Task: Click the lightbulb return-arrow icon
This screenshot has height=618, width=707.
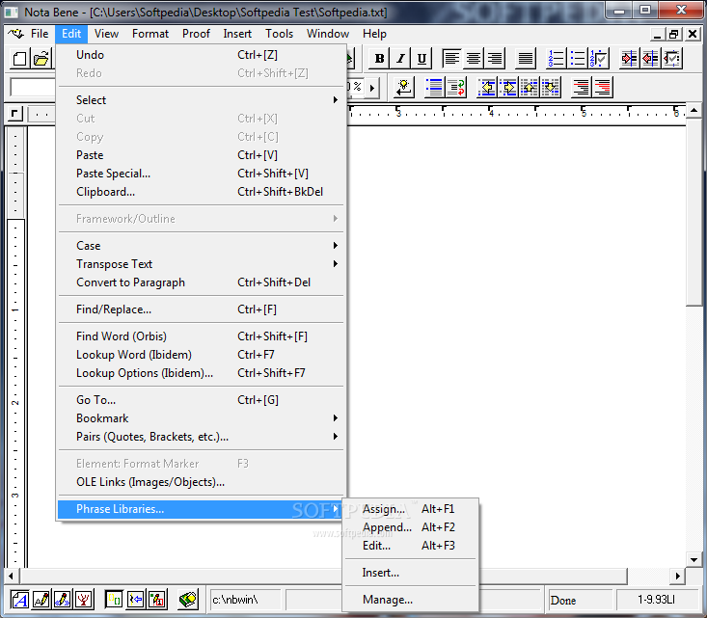Action: pos(403,88)
